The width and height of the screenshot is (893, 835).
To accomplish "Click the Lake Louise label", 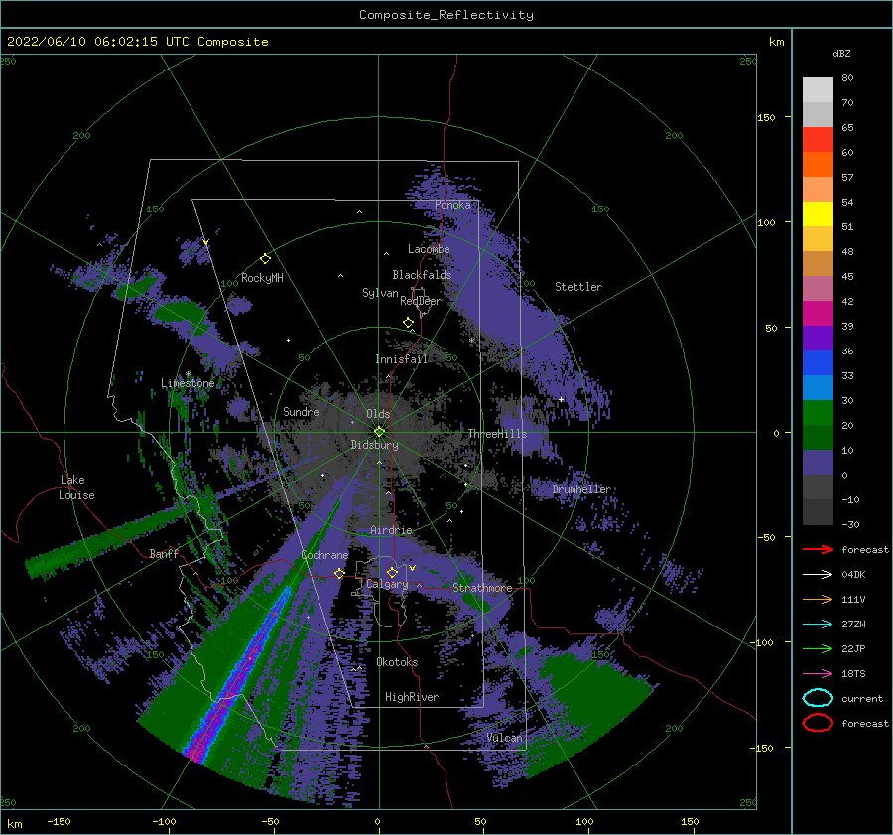I will (76, 487).
